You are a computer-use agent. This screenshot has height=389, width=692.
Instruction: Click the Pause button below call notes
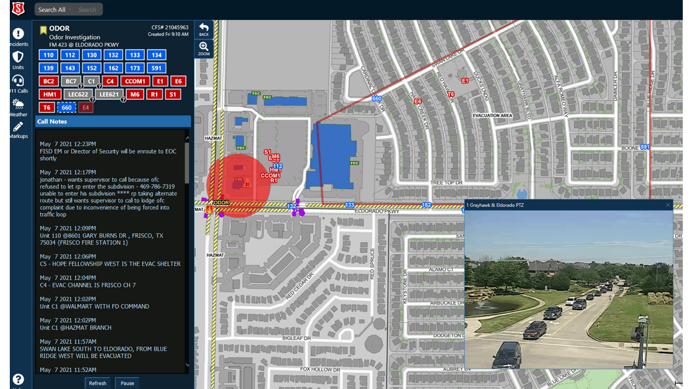[127, 383]
